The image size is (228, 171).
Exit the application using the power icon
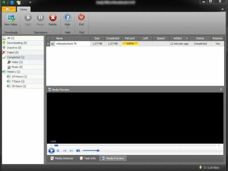click(82, 17)
